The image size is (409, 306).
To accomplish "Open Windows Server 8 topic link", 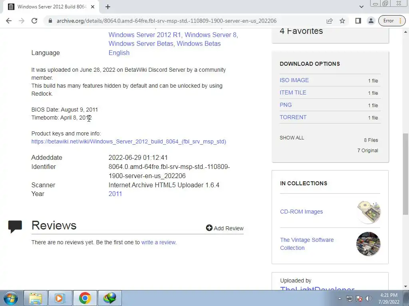I will (x=210, y=35).
